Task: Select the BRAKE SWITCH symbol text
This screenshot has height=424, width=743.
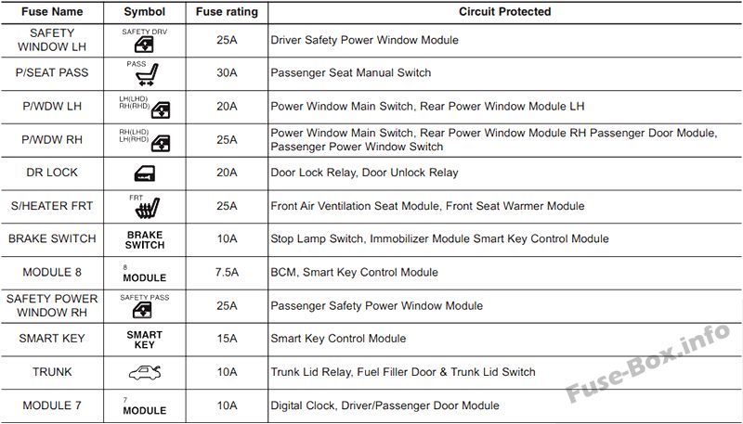Action: [145, 240]
